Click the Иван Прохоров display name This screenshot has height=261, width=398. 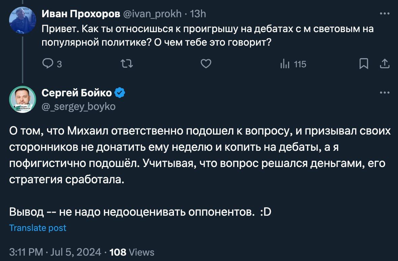(80, 14)
